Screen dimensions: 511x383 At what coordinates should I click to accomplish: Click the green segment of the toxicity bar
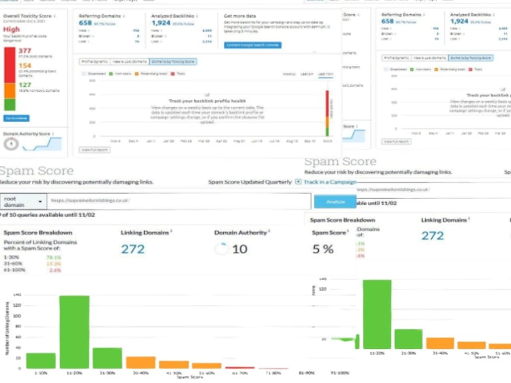coord(9,105)
